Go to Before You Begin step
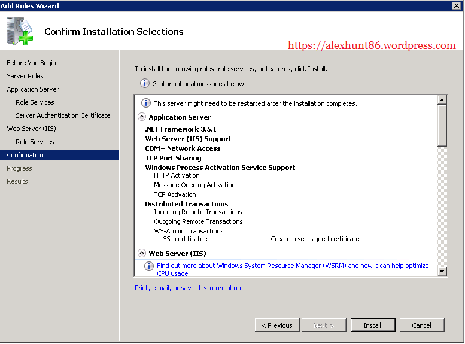The width and height of the screenshot is (465, 344). (x=31, y=63)
